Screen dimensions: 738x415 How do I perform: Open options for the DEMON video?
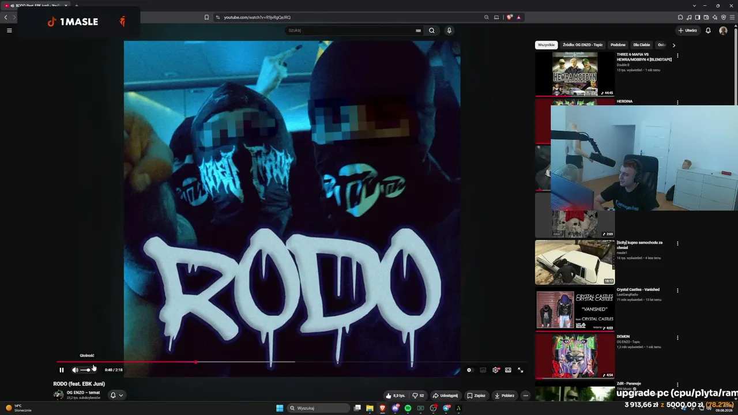tap(677, 338)
